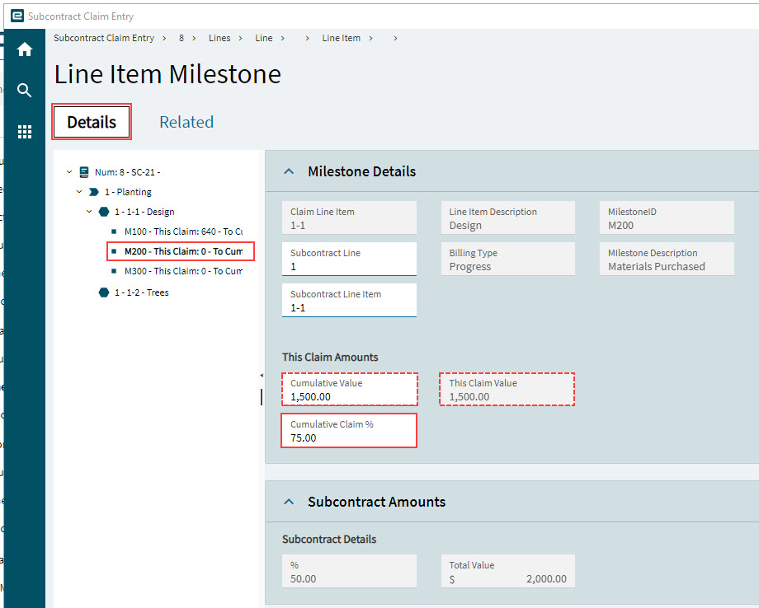759x608 pixels.
Task: Click the This Claim Value field
Action: [507, 389]
